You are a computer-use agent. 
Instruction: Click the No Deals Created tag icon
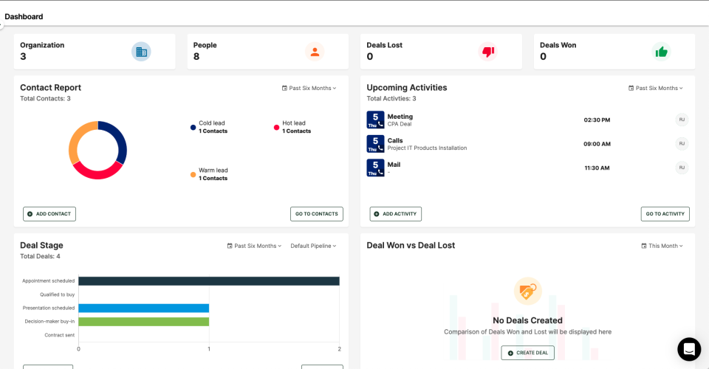[x=527, y=291]
